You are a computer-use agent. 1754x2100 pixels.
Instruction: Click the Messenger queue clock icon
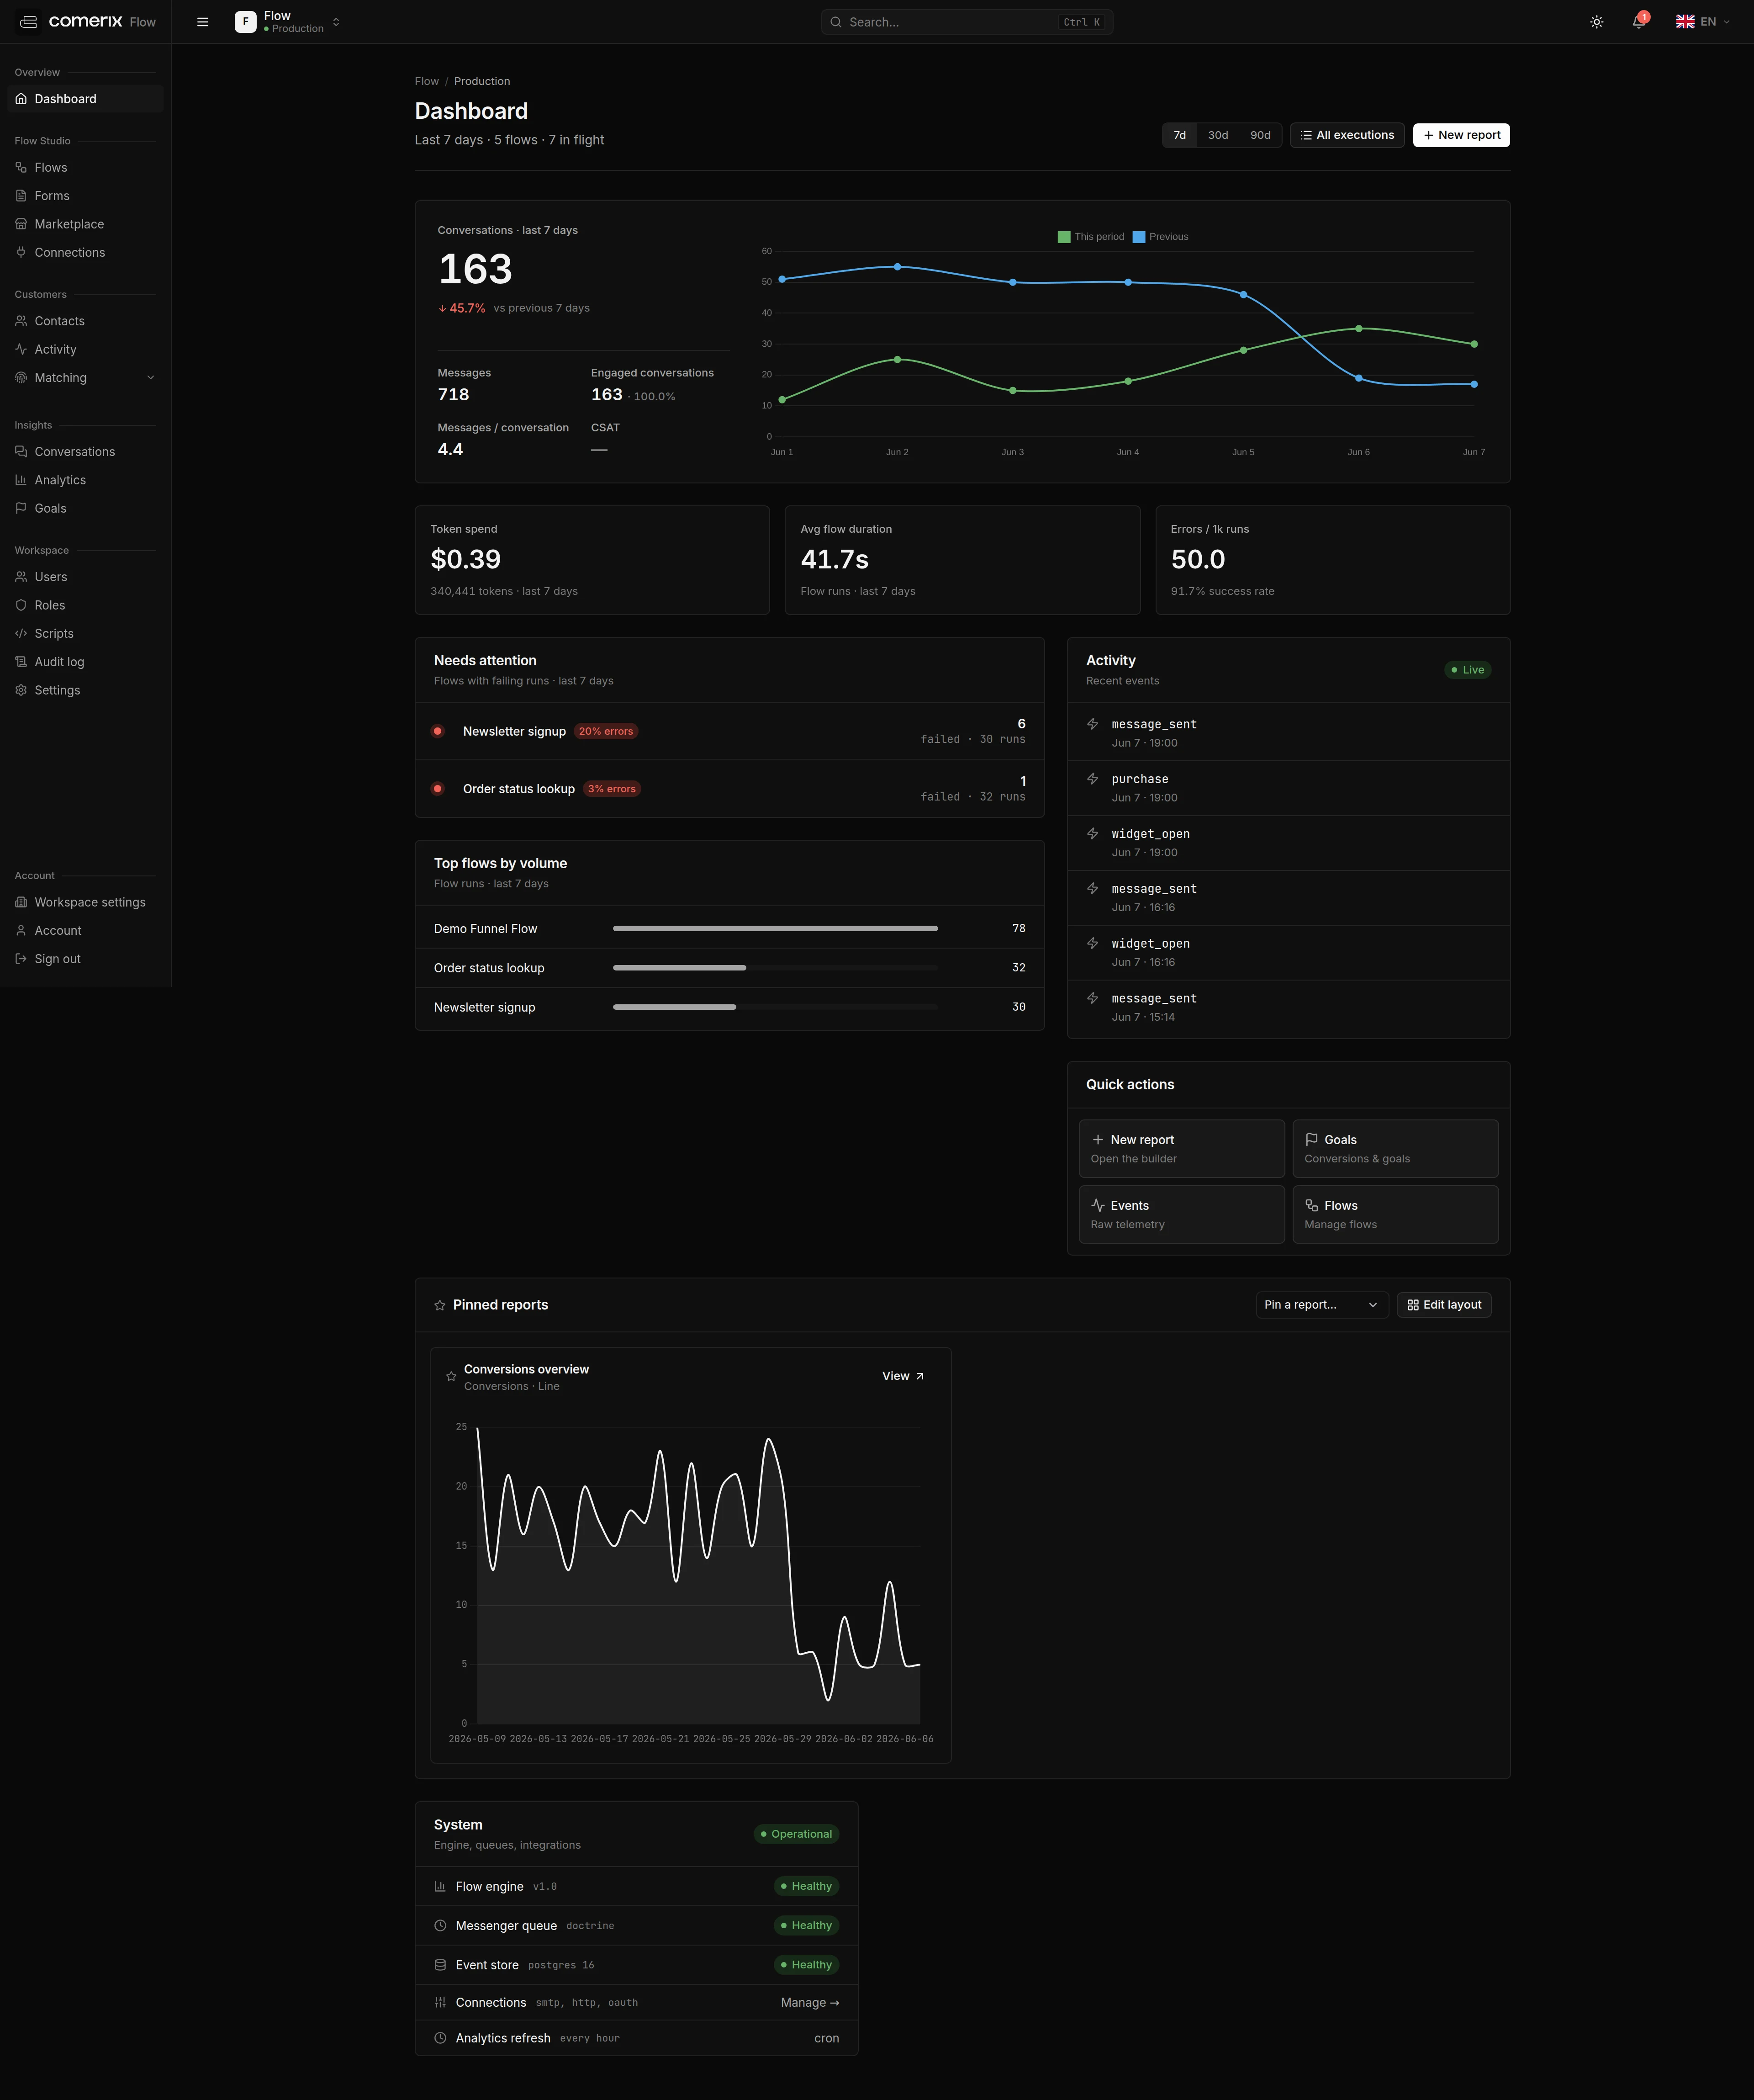(440, 1925)
